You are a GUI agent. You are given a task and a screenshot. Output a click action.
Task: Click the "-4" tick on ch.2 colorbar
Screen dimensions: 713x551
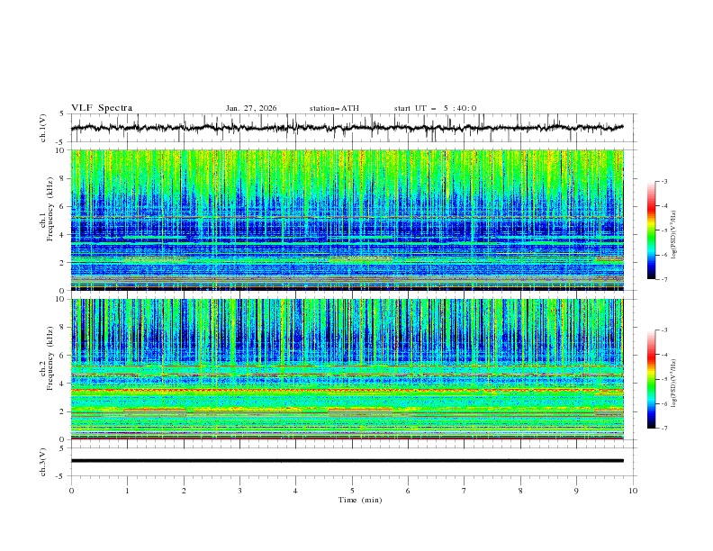click(663, 355)
